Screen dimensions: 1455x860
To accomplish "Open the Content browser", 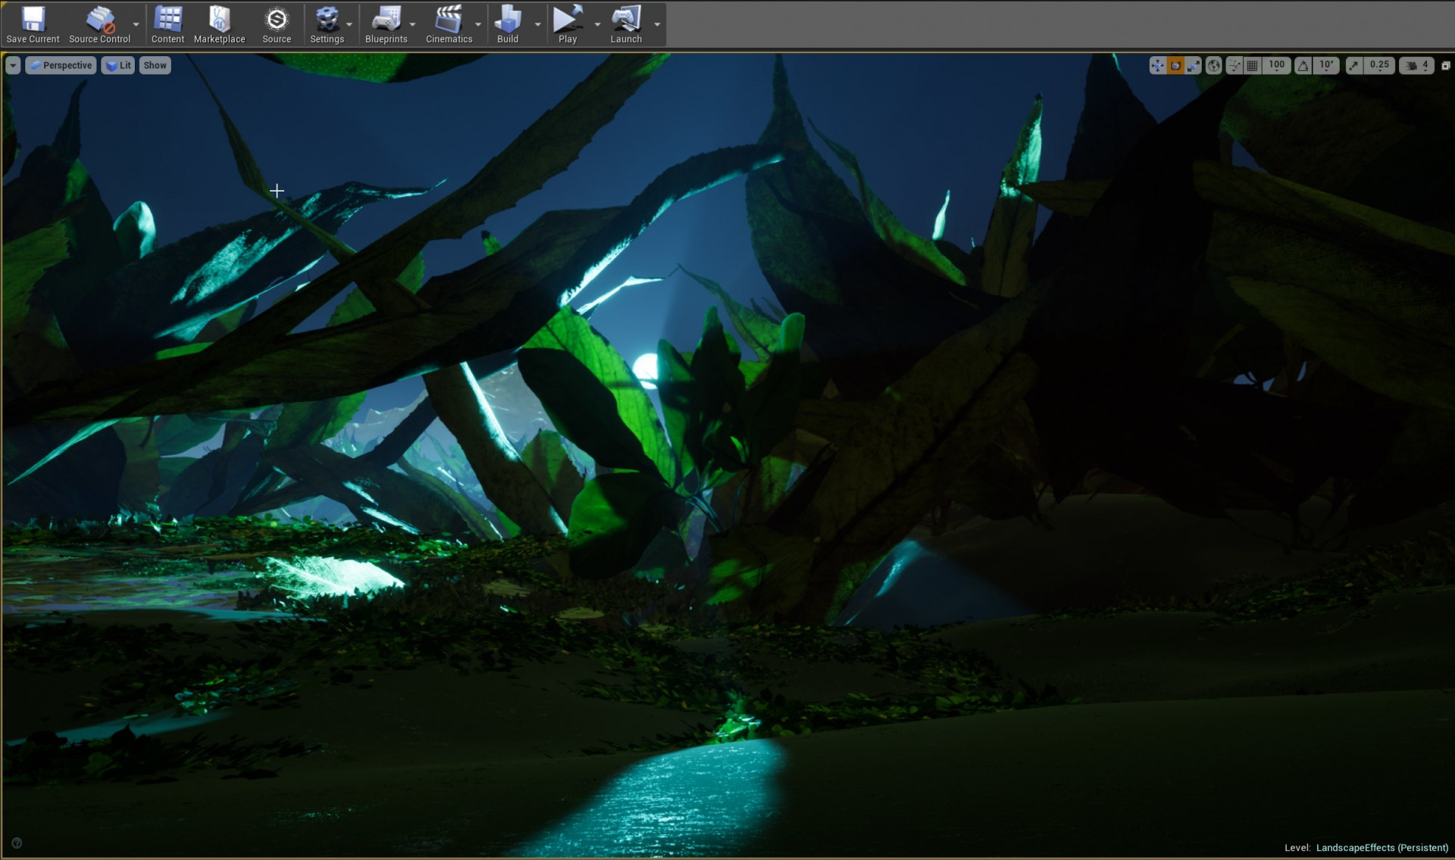I will click(x=167, y=25).
